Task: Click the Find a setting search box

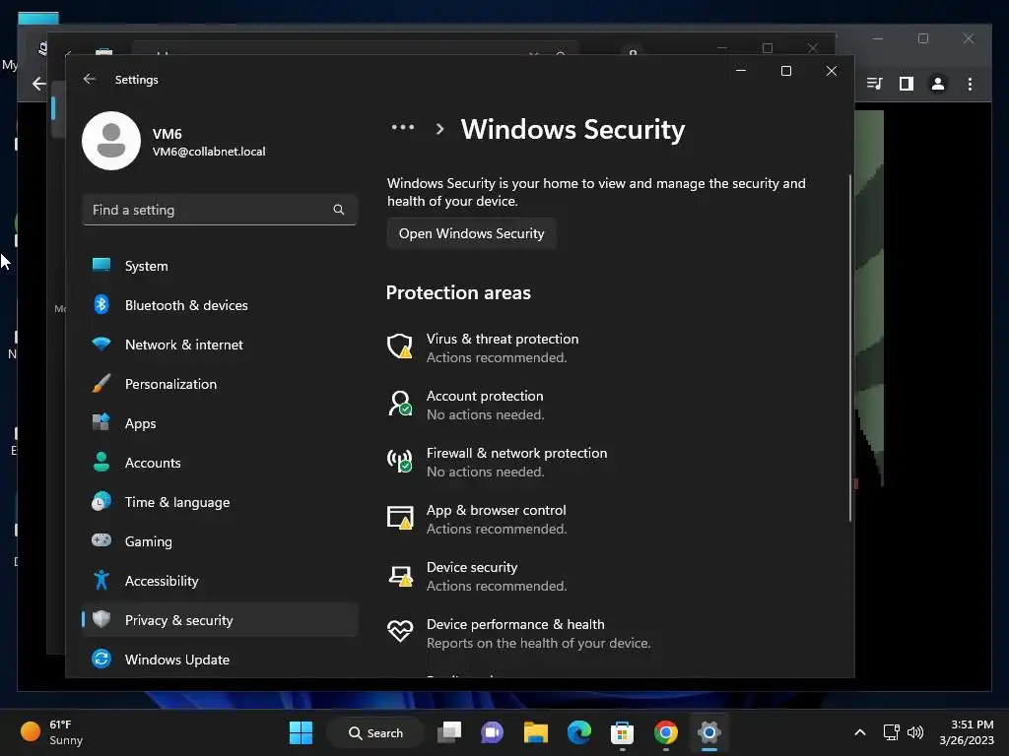Action: point(220,210)
